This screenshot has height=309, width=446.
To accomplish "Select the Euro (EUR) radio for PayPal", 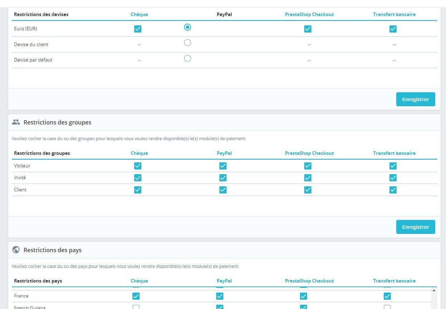I will click(187, 27).
